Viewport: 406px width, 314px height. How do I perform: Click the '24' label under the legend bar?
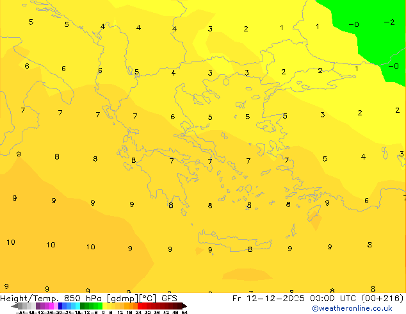[138, 312]
